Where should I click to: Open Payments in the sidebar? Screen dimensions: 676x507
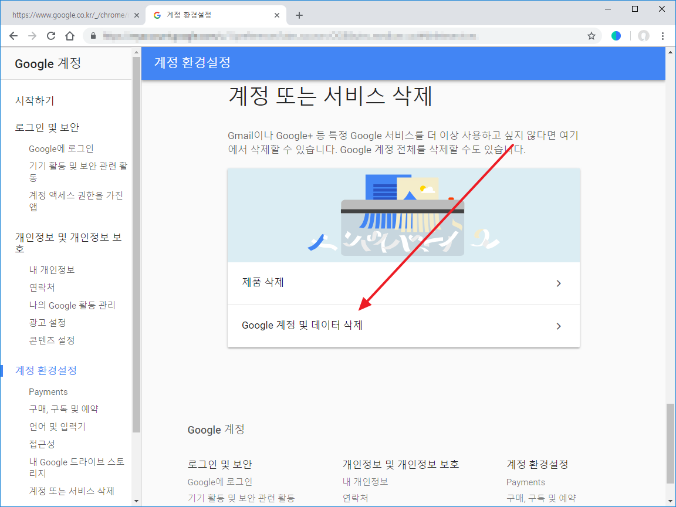click(48, 392)
